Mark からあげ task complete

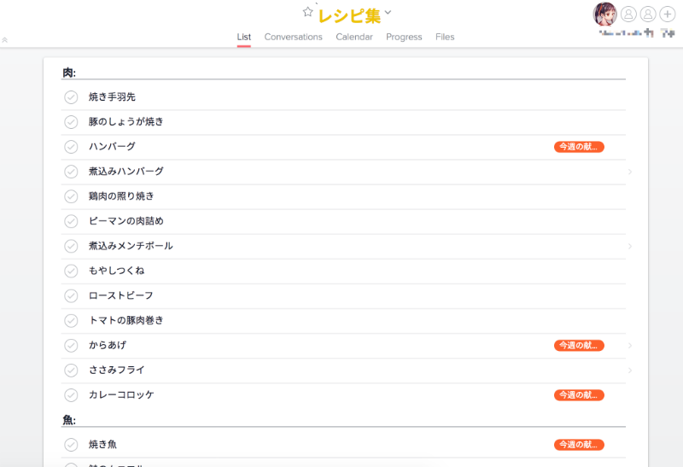[x=71, y=346]
